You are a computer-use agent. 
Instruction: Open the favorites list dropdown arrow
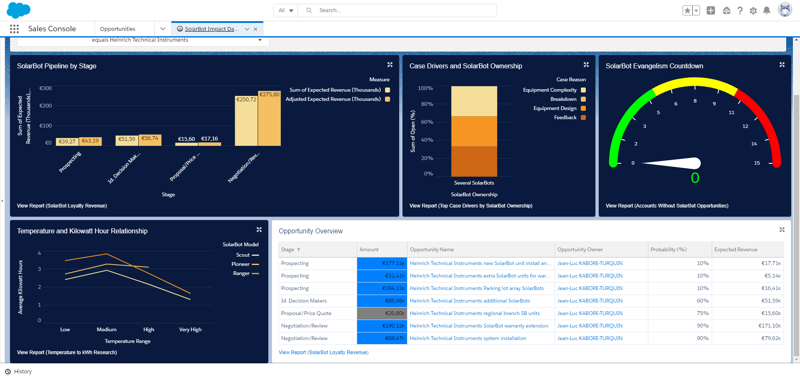click(696, 10)
